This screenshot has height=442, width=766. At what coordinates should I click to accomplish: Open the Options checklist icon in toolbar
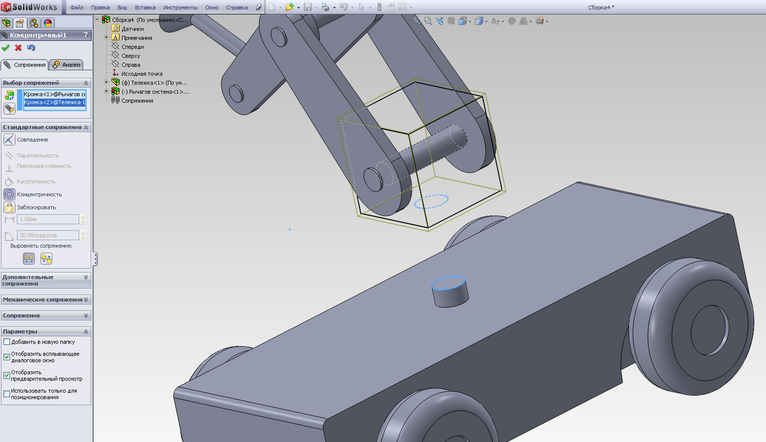pos(402,7)
